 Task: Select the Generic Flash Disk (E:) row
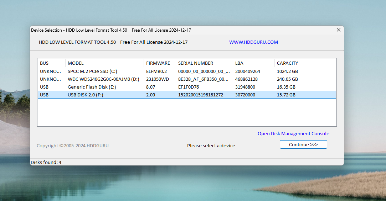[187, 87]
